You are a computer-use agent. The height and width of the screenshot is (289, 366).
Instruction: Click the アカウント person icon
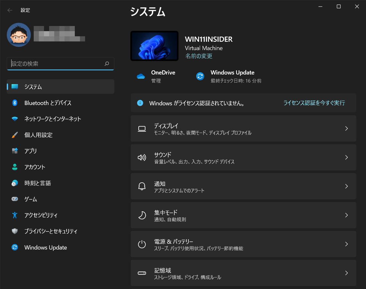click(15, 167)
